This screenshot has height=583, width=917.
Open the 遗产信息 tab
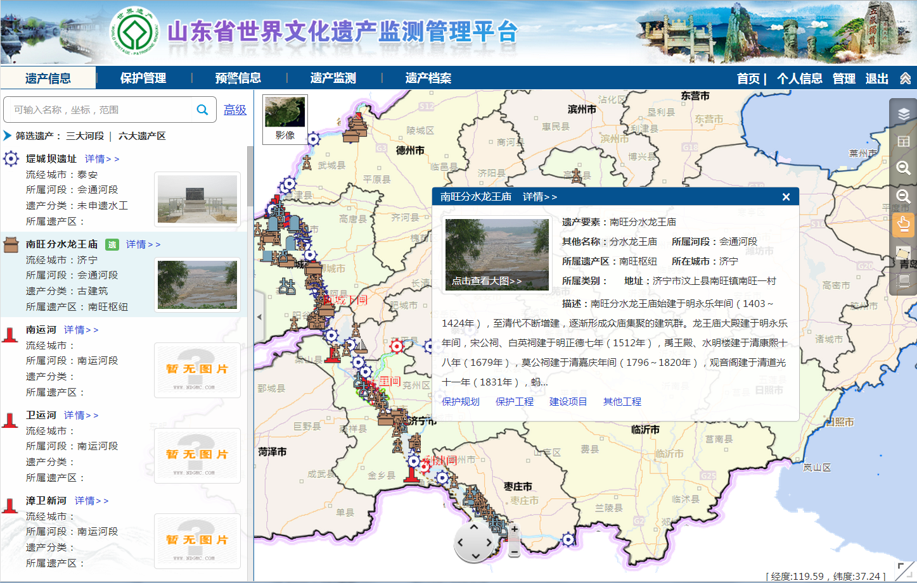pyautogui.click(x=48, y=78)
